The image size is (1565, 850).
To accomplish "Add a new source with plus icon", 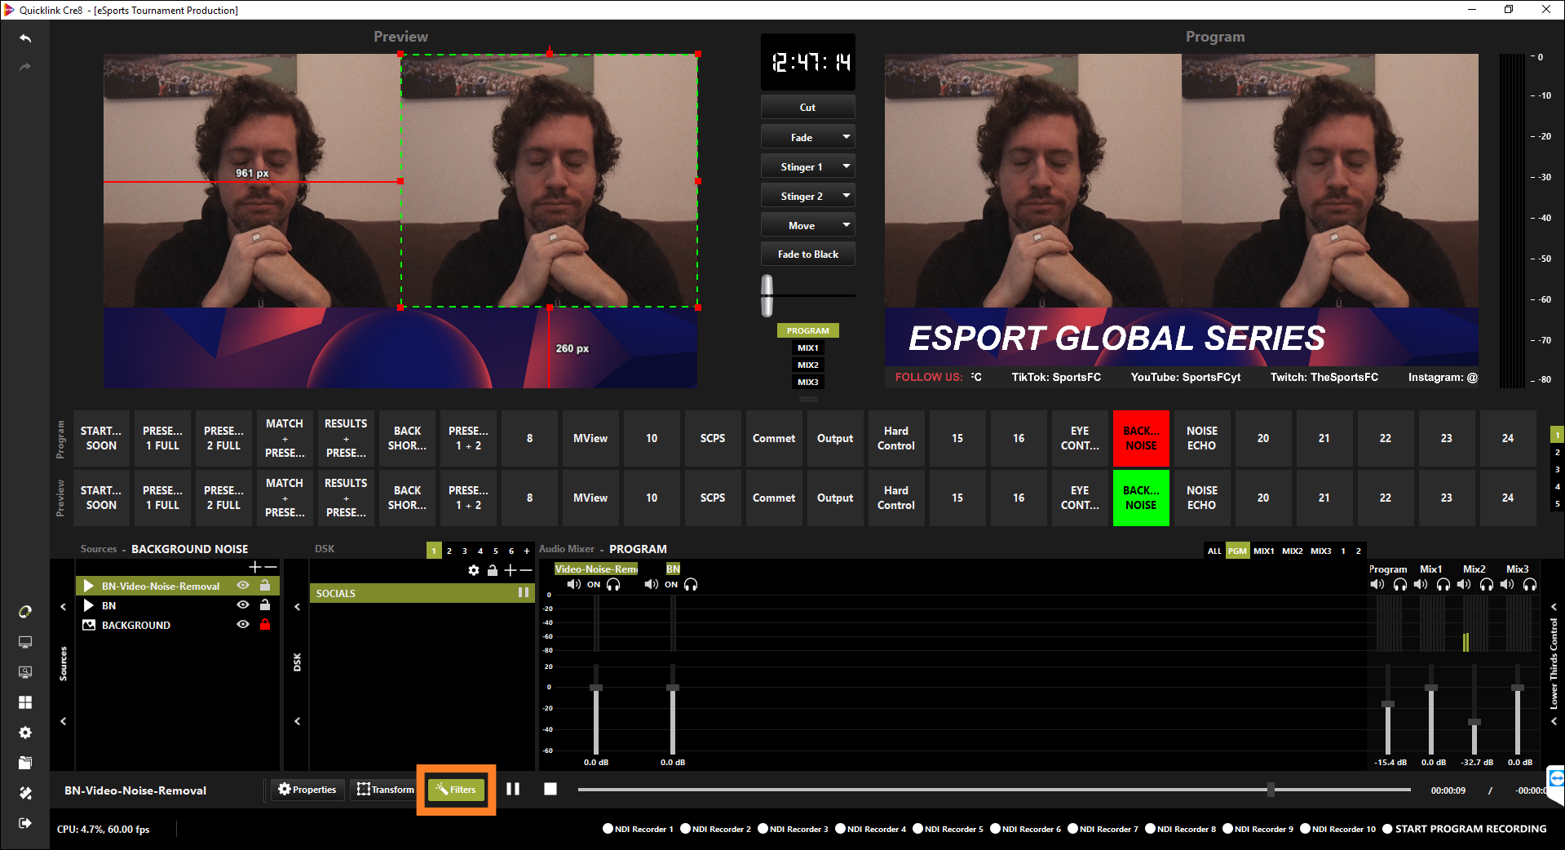I will (x=255, y=567).
